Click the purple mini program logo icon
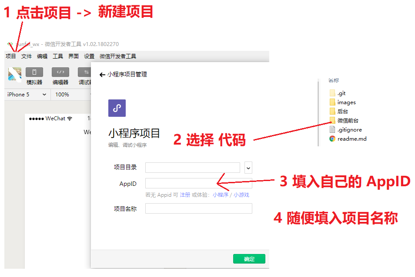The width and height of the screenshot is (415, 277). [117, 108]
